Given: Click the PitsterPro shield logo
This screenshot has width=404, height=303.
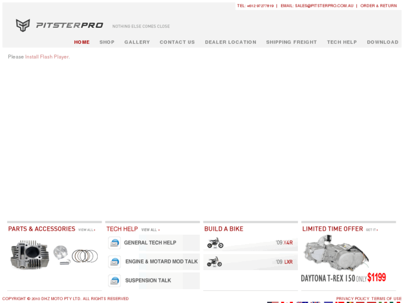Looking at the screenshot, I should coord(23,25).
